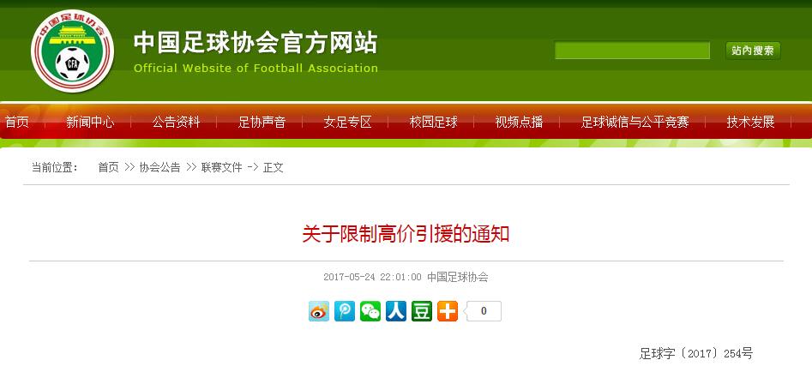The image size is (812, 378).
Task: Click the 协会公告 breadcrumb link
Action: 159,167
